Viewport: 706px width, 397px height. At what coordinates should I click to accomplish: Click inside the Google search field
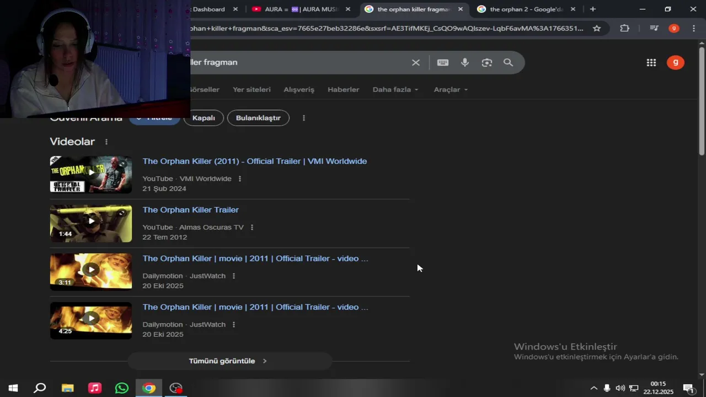coord(298,62)
